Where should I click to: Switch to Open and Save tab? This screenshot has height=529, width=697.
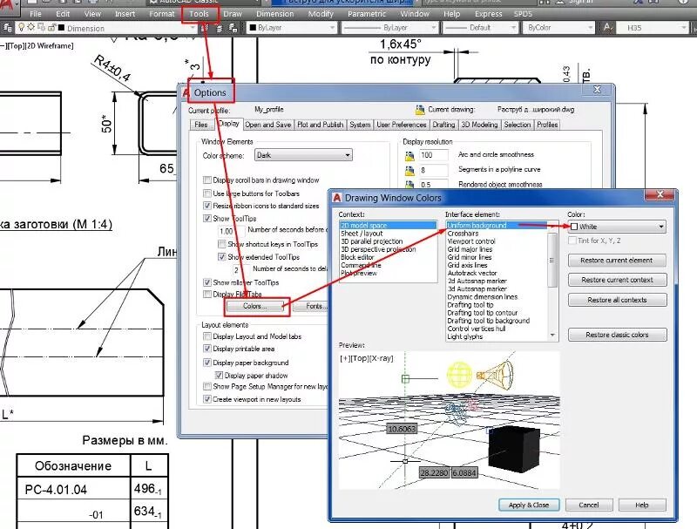coord(267,125)
